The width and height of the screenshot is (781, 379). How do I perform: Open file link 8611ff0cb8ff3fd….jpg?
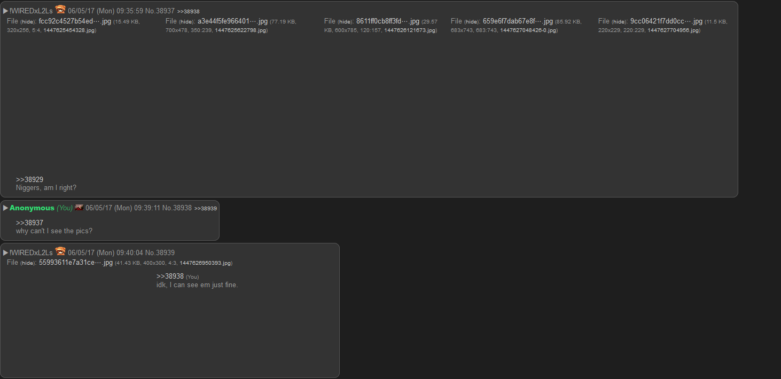(388, 21)
